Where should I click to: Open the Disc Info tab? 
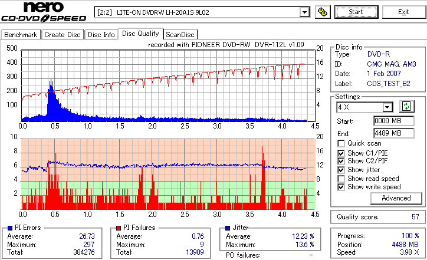pyautogui.click(x=101, y=35)
